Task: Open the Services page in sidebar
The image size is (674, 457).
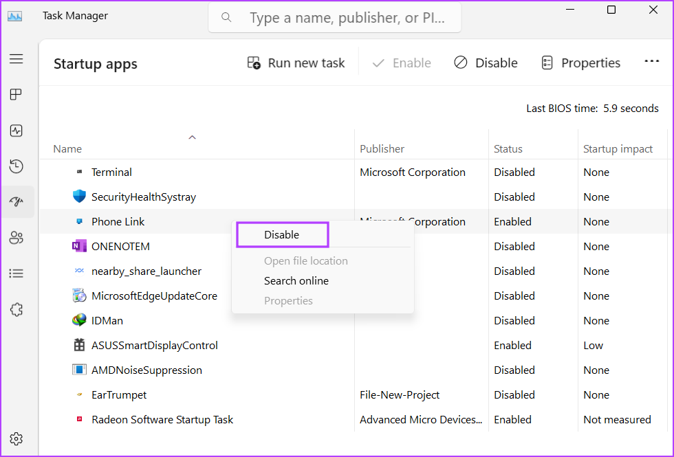Action: point(17,309)
